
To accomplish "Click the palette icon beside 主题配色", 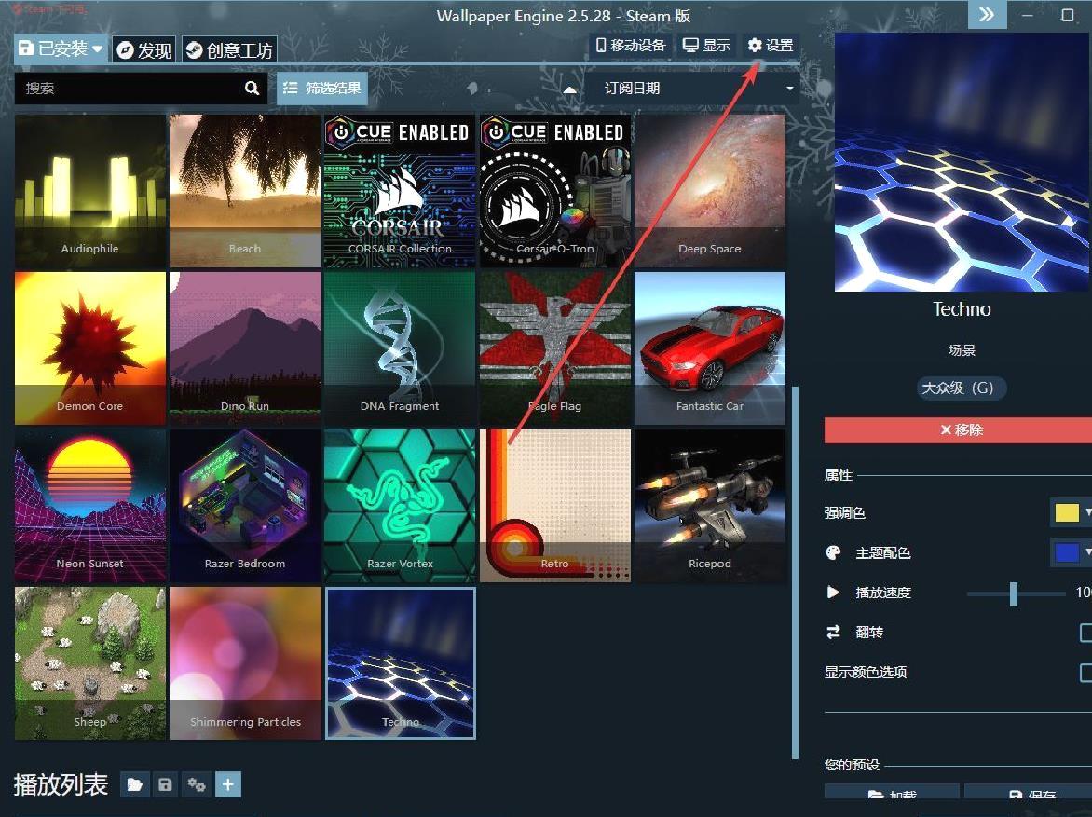I will pos(833,553).
